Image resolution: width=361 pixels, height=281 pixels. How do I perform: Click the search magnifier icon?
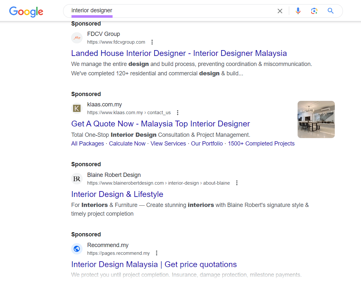330,11
